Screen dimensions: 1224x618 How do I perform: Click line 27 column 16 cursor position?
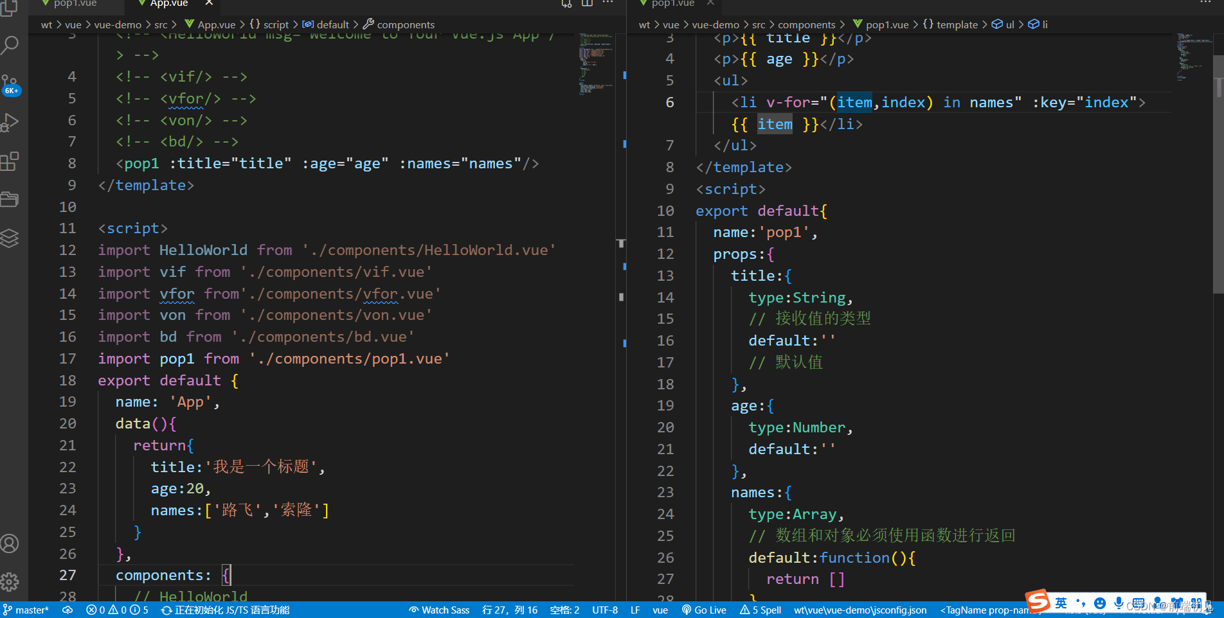coord(510,610)
